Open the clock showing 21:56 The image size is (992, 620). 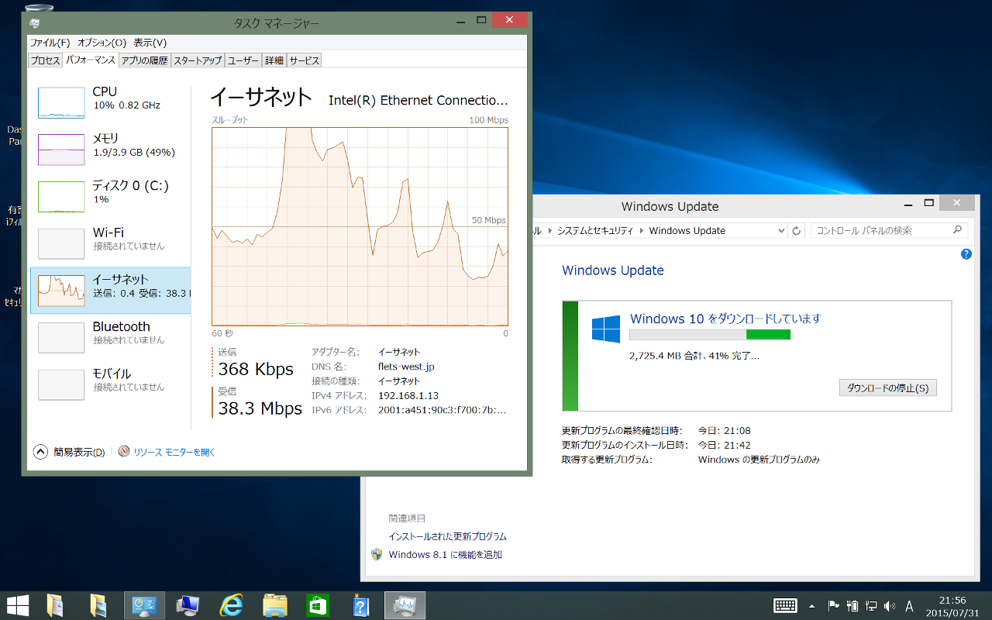[952, 606]
